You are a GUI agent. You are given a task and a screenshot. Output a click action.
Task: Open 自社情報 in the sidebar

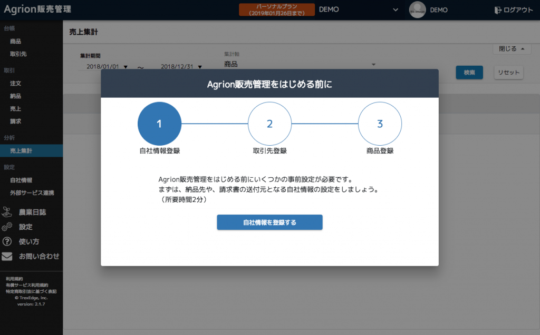coord(21,180)
